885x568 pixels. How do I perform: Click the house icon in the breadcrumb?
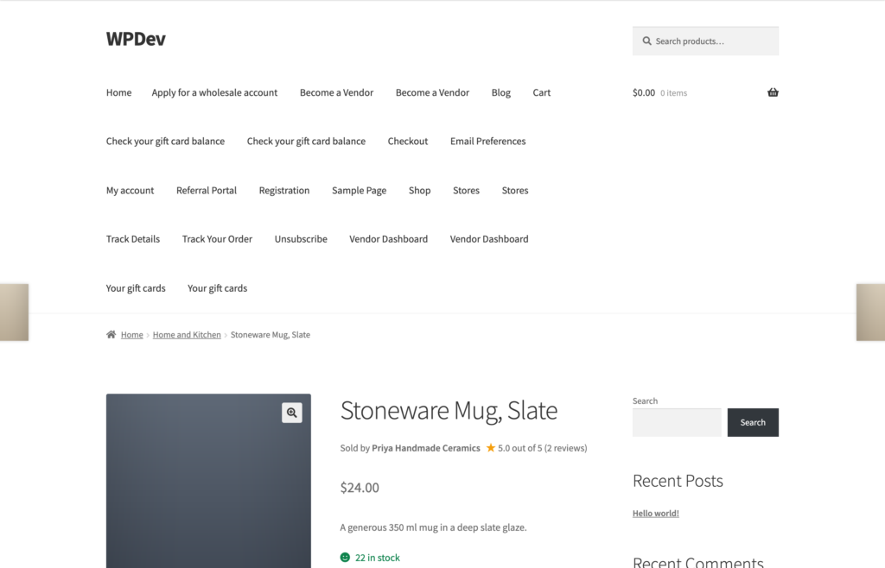111,334
